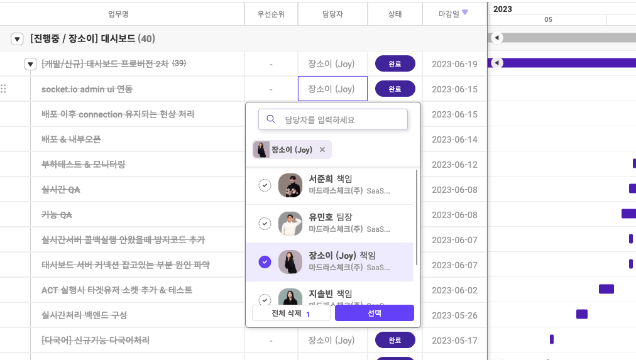The image size is (636, 360).
Task: Click the drag handle beside socket.io admin ui
Action: pyautogui.click(x=3, y=89)
